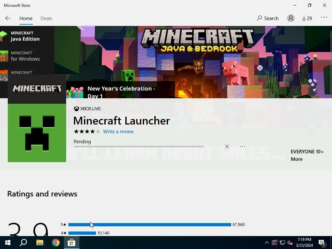Open the notification center icon
Viewport: 332px width, 249px height.
click(322, 243)
